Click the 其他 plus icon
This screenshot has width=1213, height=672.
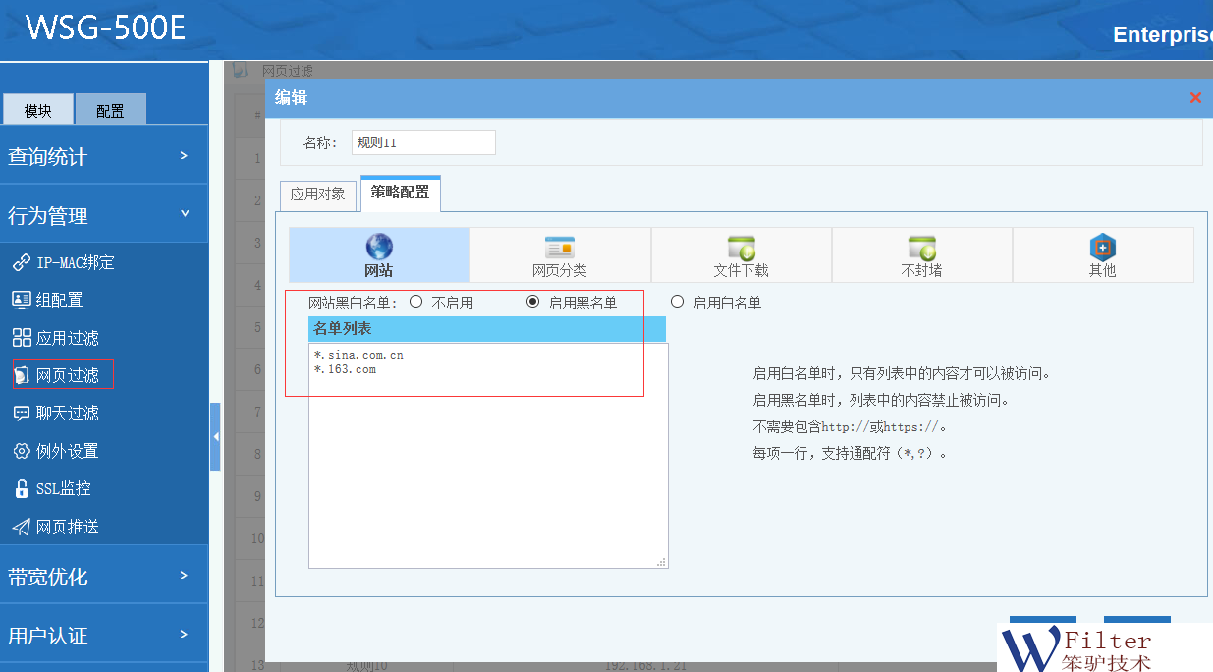tap(1102, 248)
